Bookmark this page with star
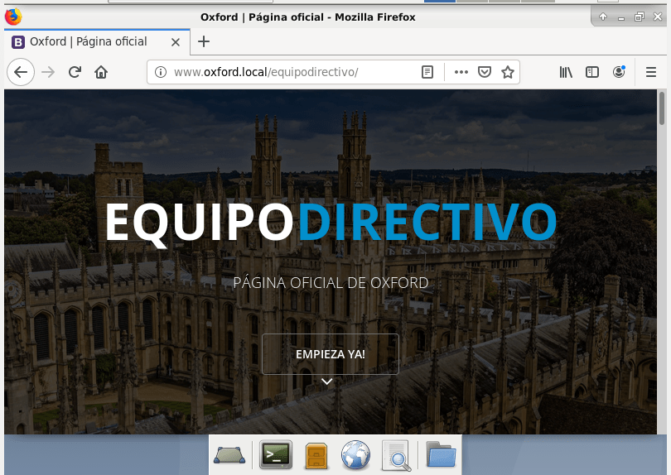Screen dimensions: 671x475 click(508, 72)
